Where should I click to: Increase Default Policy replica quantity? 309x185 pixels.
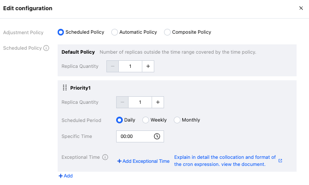coord(148,67)
